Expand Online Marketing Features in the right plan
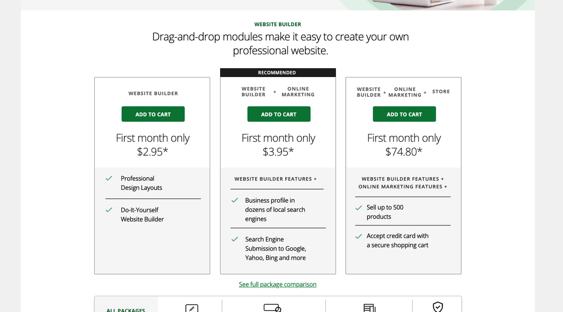This screenshot has width=563, height=312. click(403, 187)
